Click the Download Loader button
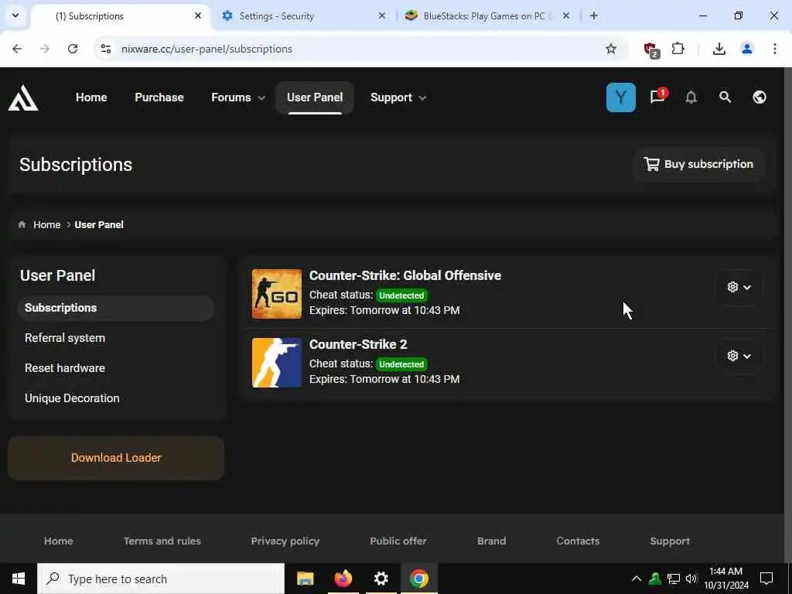The width and height of the screenshot is (792, 594). click(x=116, y=458)
